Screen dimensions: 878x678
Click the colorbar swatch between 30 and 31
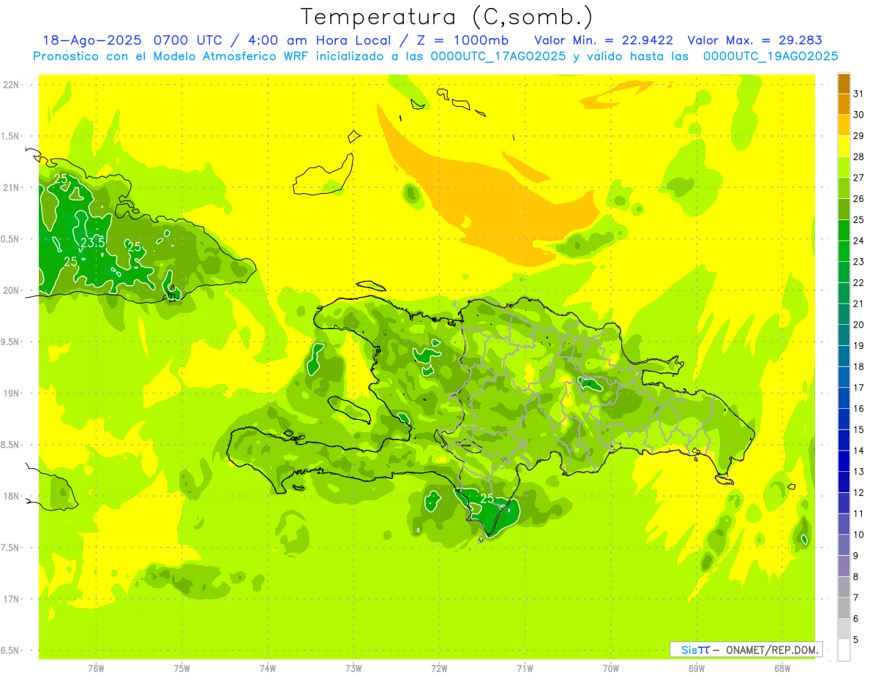pos(844,104)
